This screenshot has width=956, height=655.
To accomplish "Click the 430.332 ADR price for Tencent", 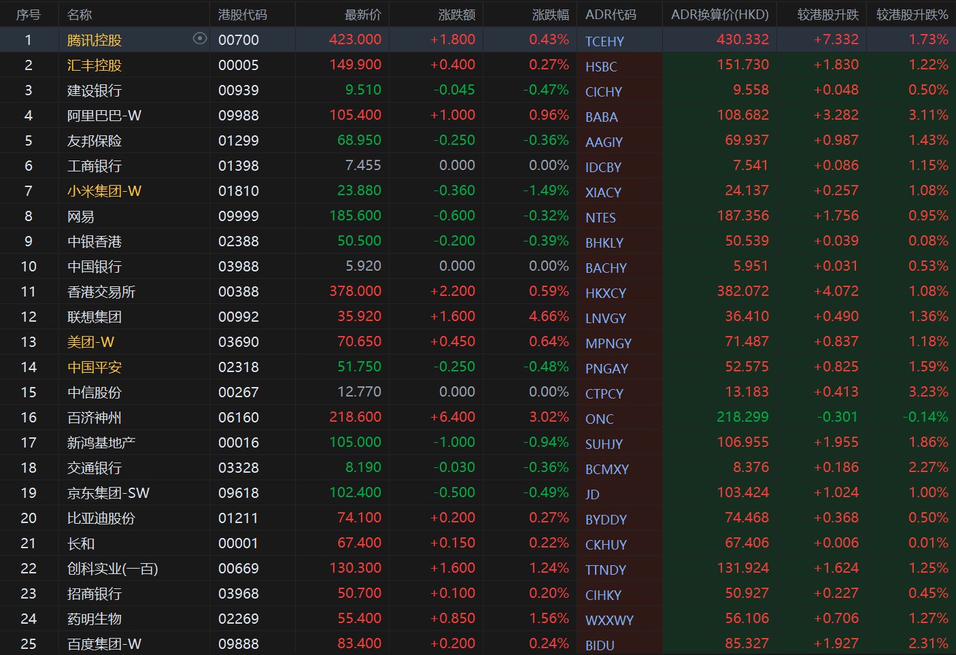I will point(742,39).
